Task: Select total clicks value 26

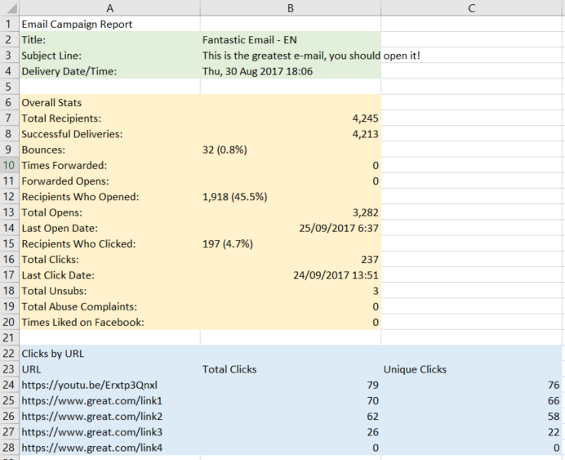Action: (291, 432)
